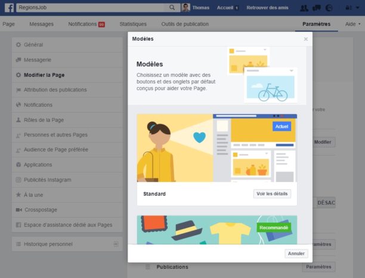Go to Accueil in top bar
365x278 pixels.
(x=225, y=8)
